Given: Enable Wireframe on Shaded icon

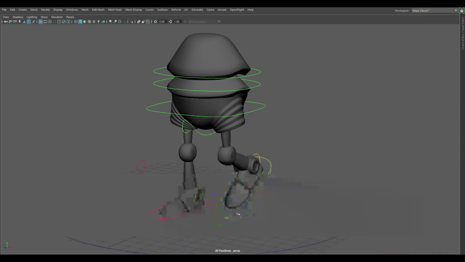Looking at the screenshot, I should coord(89,21).
